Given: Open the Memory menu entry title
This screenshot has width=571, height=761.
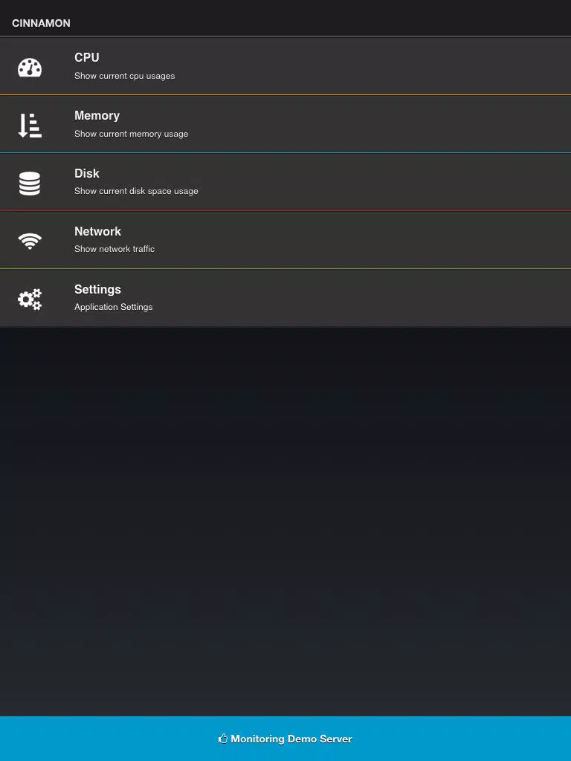Looking at the screenshot, I should click(x=97, y=115).
